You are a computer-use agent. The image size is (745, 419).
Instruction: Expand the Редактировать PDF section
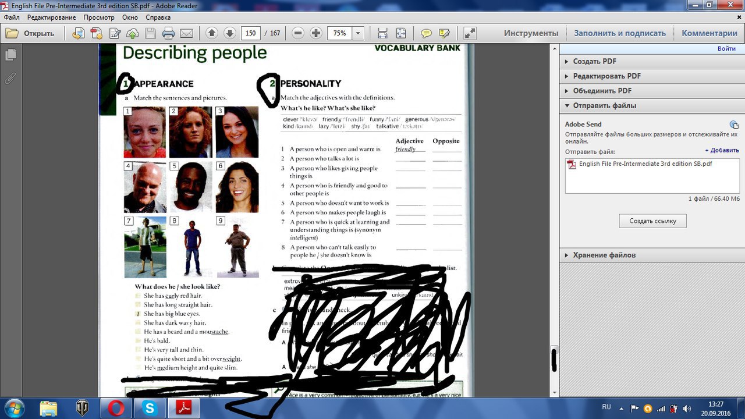(x=651, y=76)
